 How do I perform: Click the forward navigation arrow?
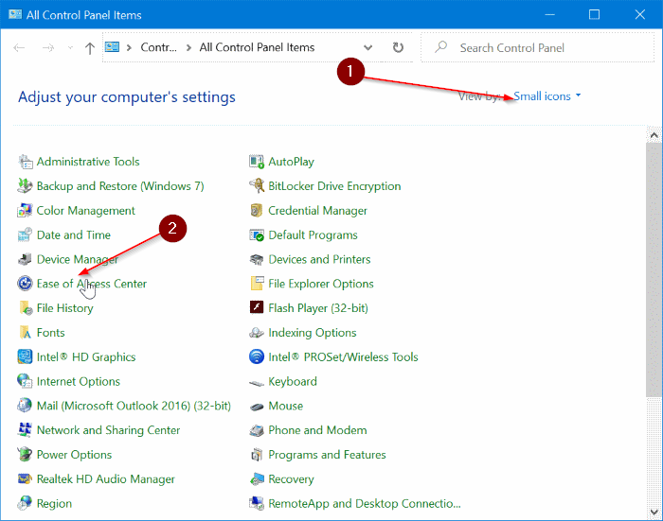pos(48,47)
